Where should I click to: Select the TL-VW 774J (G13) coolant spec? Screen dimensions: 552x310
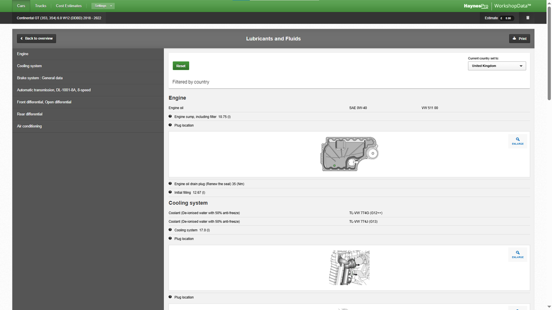pos(363,221)
